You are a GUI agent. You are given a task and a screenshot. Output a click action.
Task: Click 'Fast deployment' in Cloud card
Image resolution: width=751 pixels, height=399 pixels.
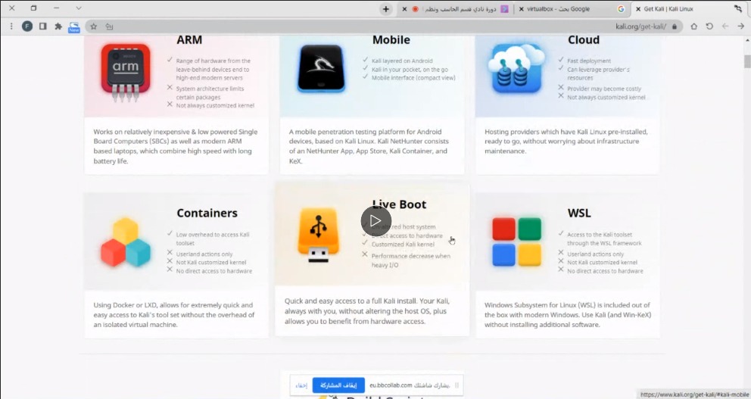click(589, 61)
